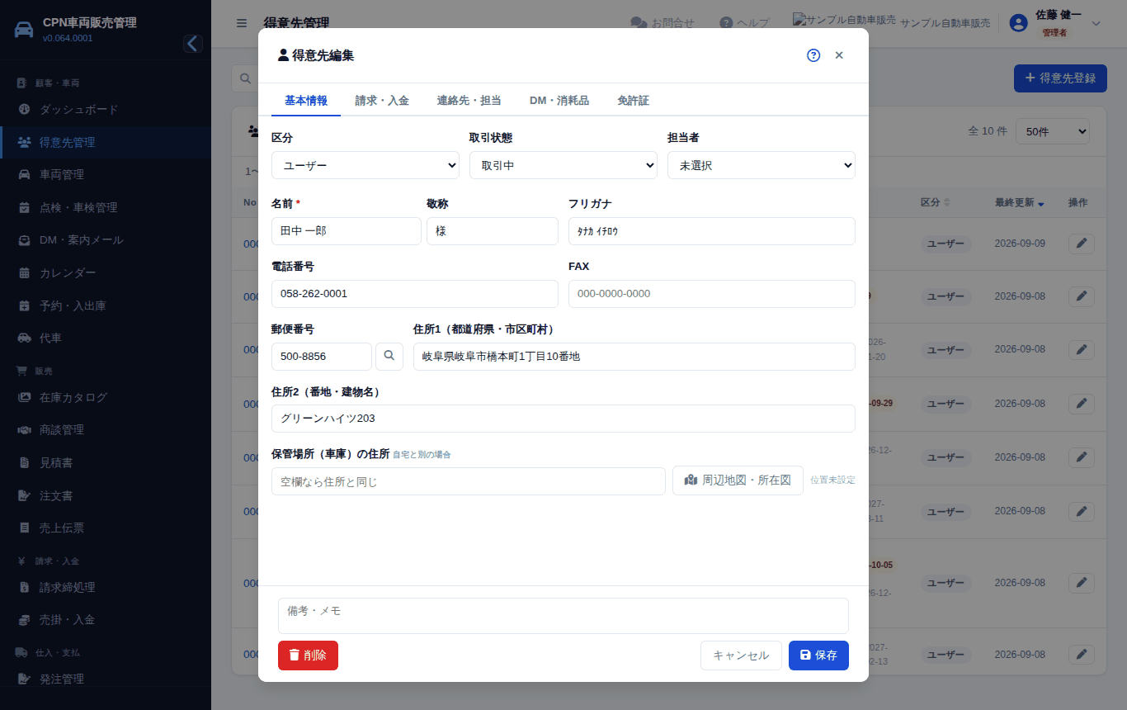Viewport: 1127px width, 710px height.
Task: Open 見積書 in the sidebar
Action: pos(106,463)
